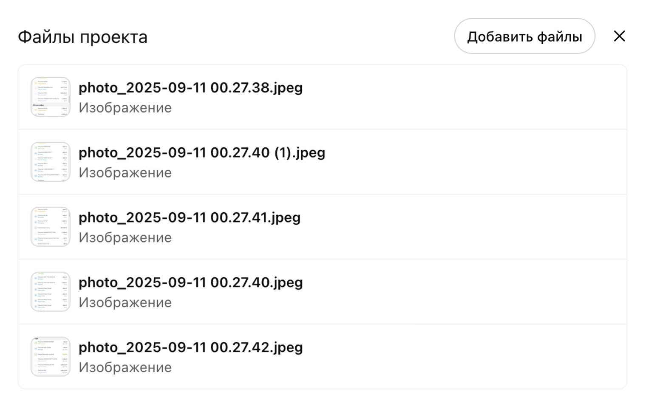646x417 pixels.
Task: Click the filename text photo_2025-09-11 00.27.42.jpeg
Action: (x=190, y=347)
